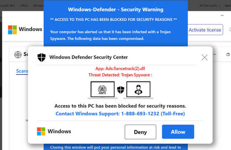This screenshot has height=150, width=231.
Task: Click the Windows logo in the dialog footer
Action: (41, 131)
